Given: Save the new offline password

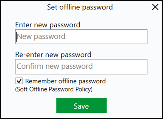Looking at the screenshot, I should 81,105.
